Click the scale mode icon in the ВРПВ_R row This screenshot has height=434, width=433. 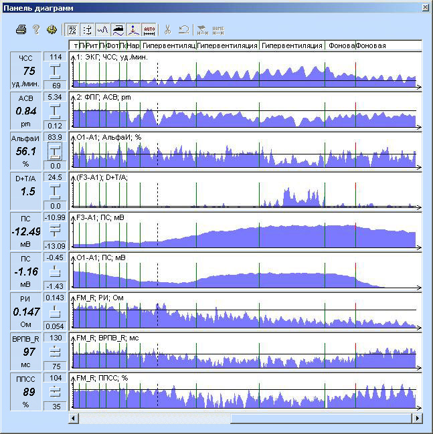coord(55,352)
